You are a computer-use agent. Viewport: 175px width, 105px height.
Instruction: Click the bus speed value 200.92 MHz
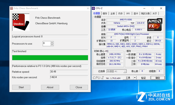pyautogui.click(x=115, y=61)
